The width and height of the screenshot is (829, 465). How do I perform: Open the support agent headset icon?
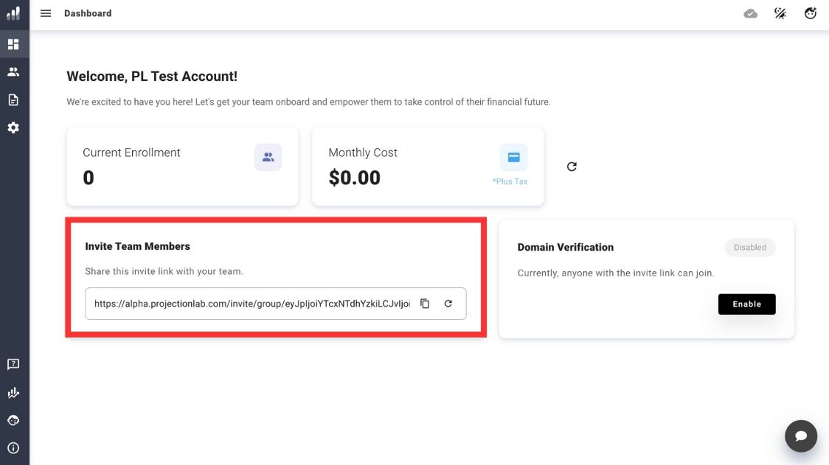13,420
